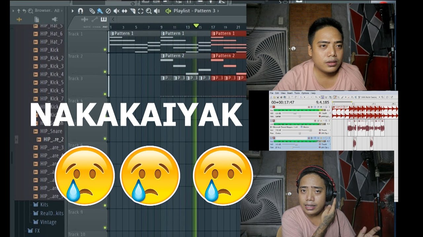423x237 pixels.
Task: Expand the Kits folder in browser
Action: coord(44,204)
